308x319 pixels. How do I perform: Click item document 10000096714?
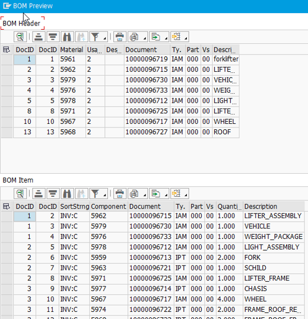[151, 289]
